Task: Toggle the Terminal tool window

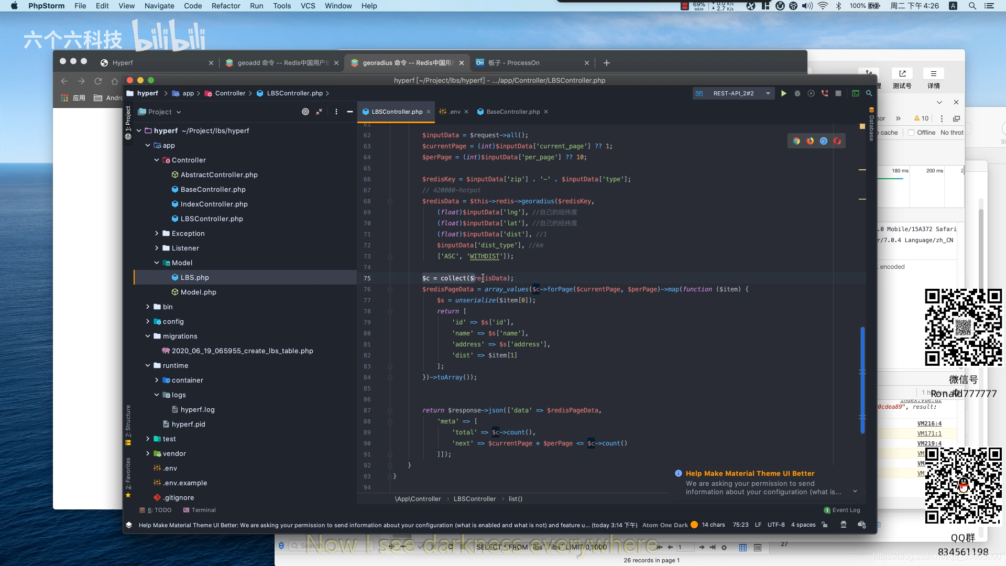Action: [x=199, y=510]
